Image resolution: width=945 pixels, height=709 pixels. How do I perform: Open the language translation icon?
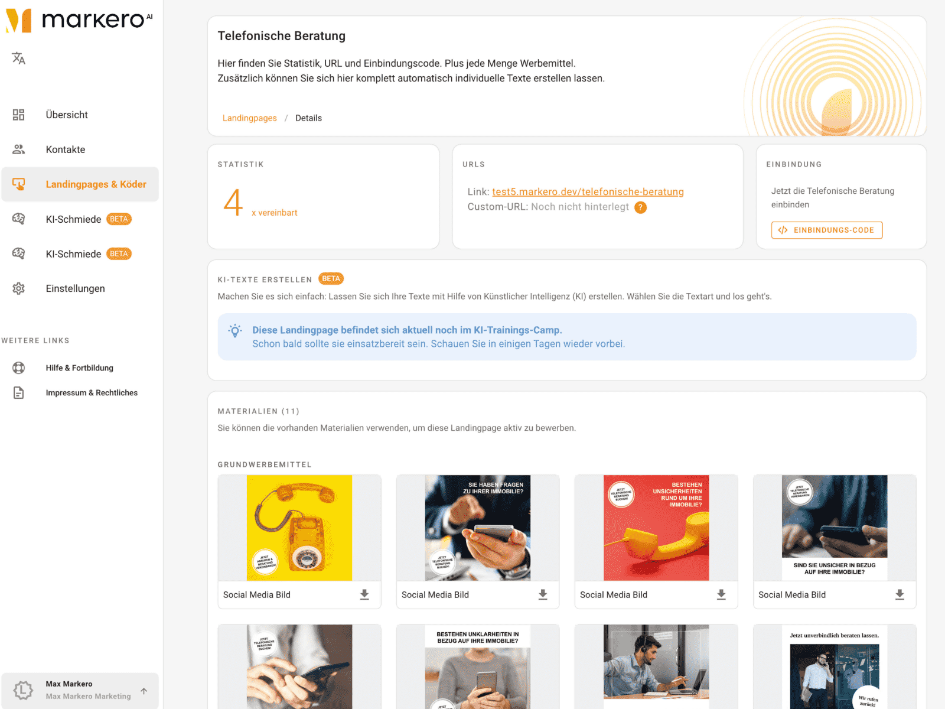pyautogui.click(x=18, y=58)
